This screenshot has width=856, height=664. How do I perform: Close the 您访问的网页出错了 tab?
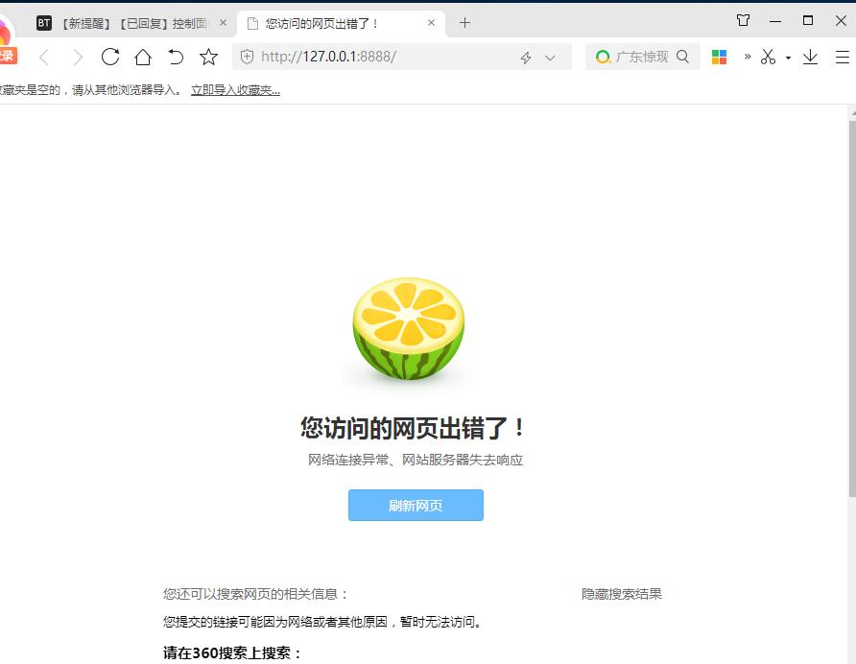pyautogui.click(x=431, y=23)
